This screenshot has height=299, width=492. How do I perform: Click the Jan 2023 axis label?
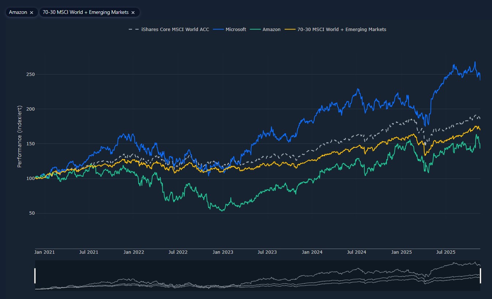pos(223,252)
